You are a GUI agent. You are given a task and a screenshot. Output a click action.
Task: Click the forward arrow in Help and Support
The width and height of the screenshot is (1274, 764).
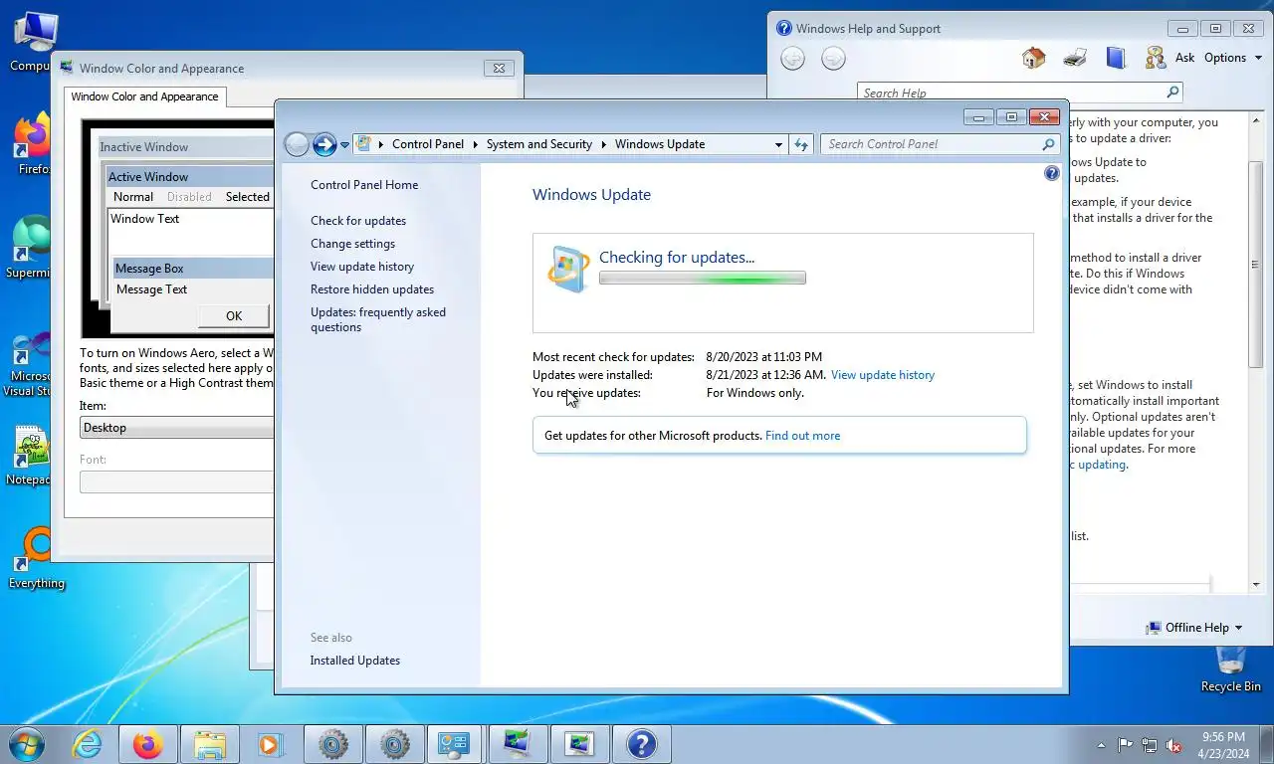[833, 59]
